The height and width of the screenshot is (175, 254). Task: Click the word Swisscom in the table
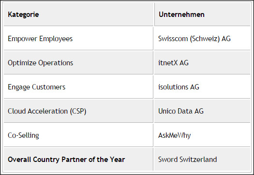(173, 39)
